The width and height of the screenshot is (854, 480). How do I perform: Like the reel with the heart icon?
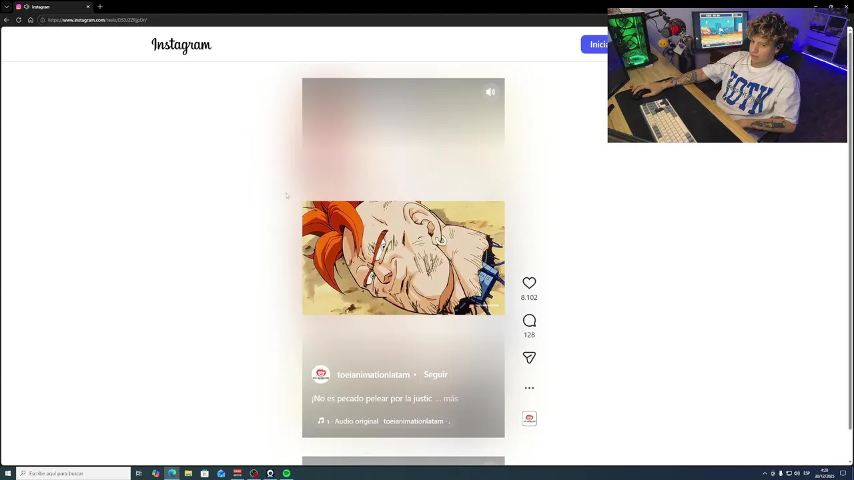[529, 283]
